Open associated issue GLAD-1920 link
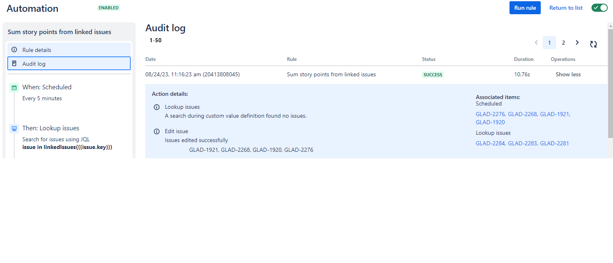The width and height of the screenshot is (613, 263). tap(490, 122)
